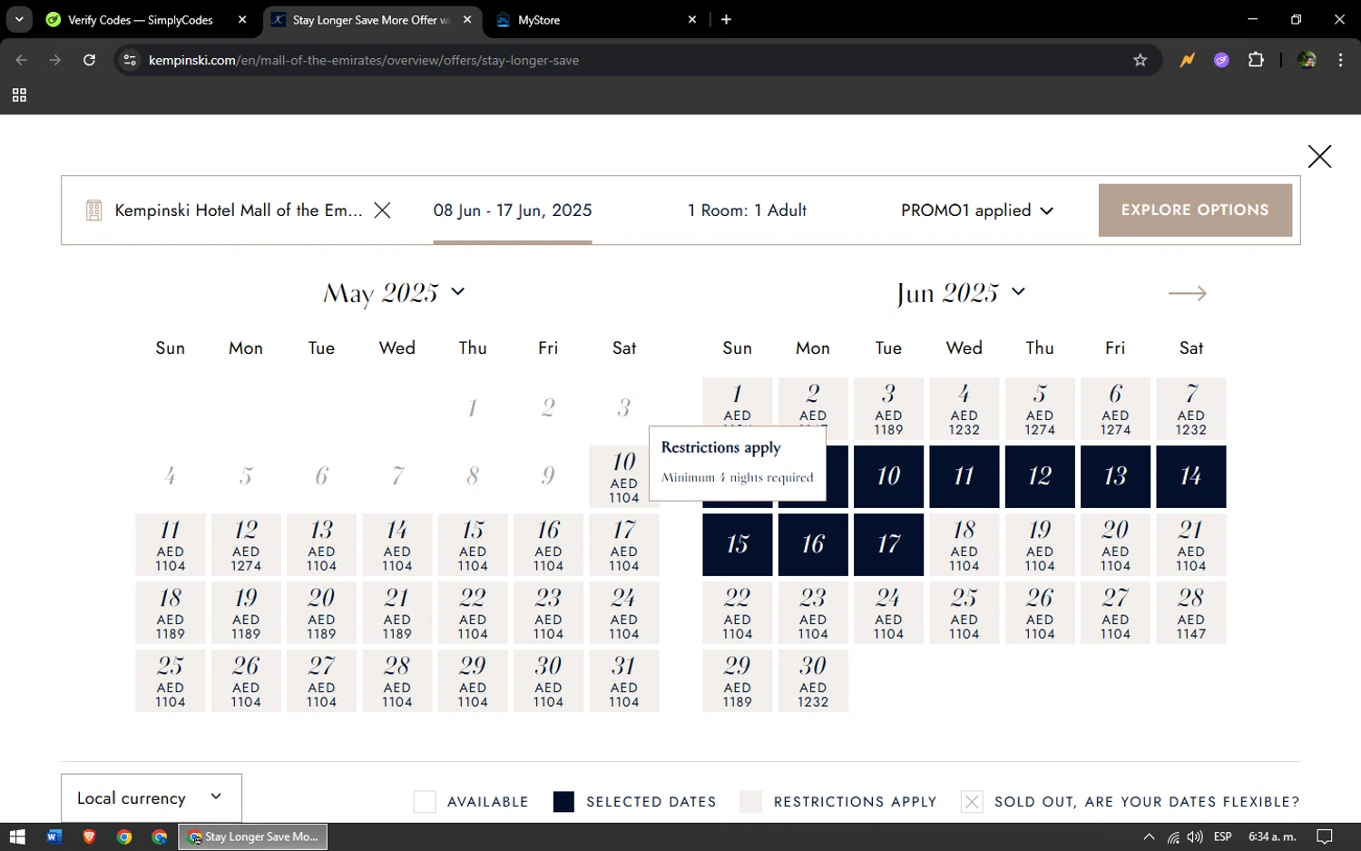Select the Stay Longer Save More Offer tab
The height and width of the screenshot is (851, 1361).
coord(371,19)
